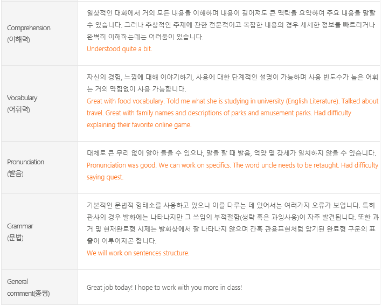Click the General comment(총평) label
This screenshot has height=306, width=382.
[28, 287]
